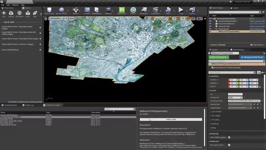The height and width of the screenshot is (150, 266).
Task: Click the Build toolbar icon
Action: point(168,11)
